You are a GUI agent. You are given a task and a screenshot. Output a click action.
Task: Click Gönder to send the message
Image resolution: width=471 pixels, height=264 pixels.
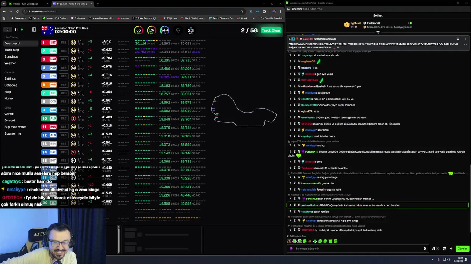[x=462, y=249]
